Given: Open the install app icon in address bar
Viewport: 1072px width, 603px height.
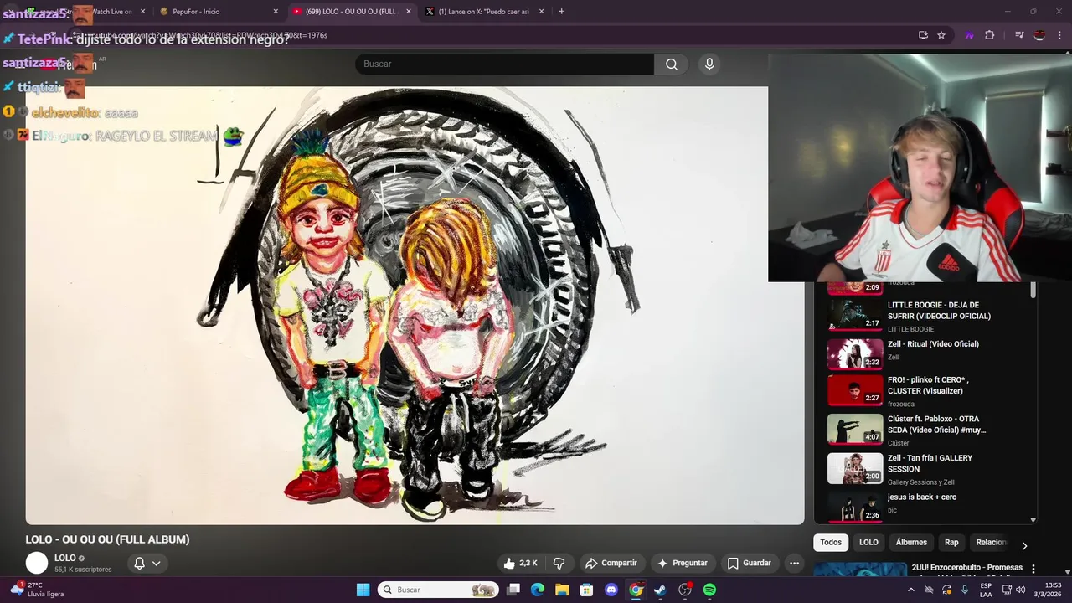Looking at the screenshot, I should tap(923, 35).
